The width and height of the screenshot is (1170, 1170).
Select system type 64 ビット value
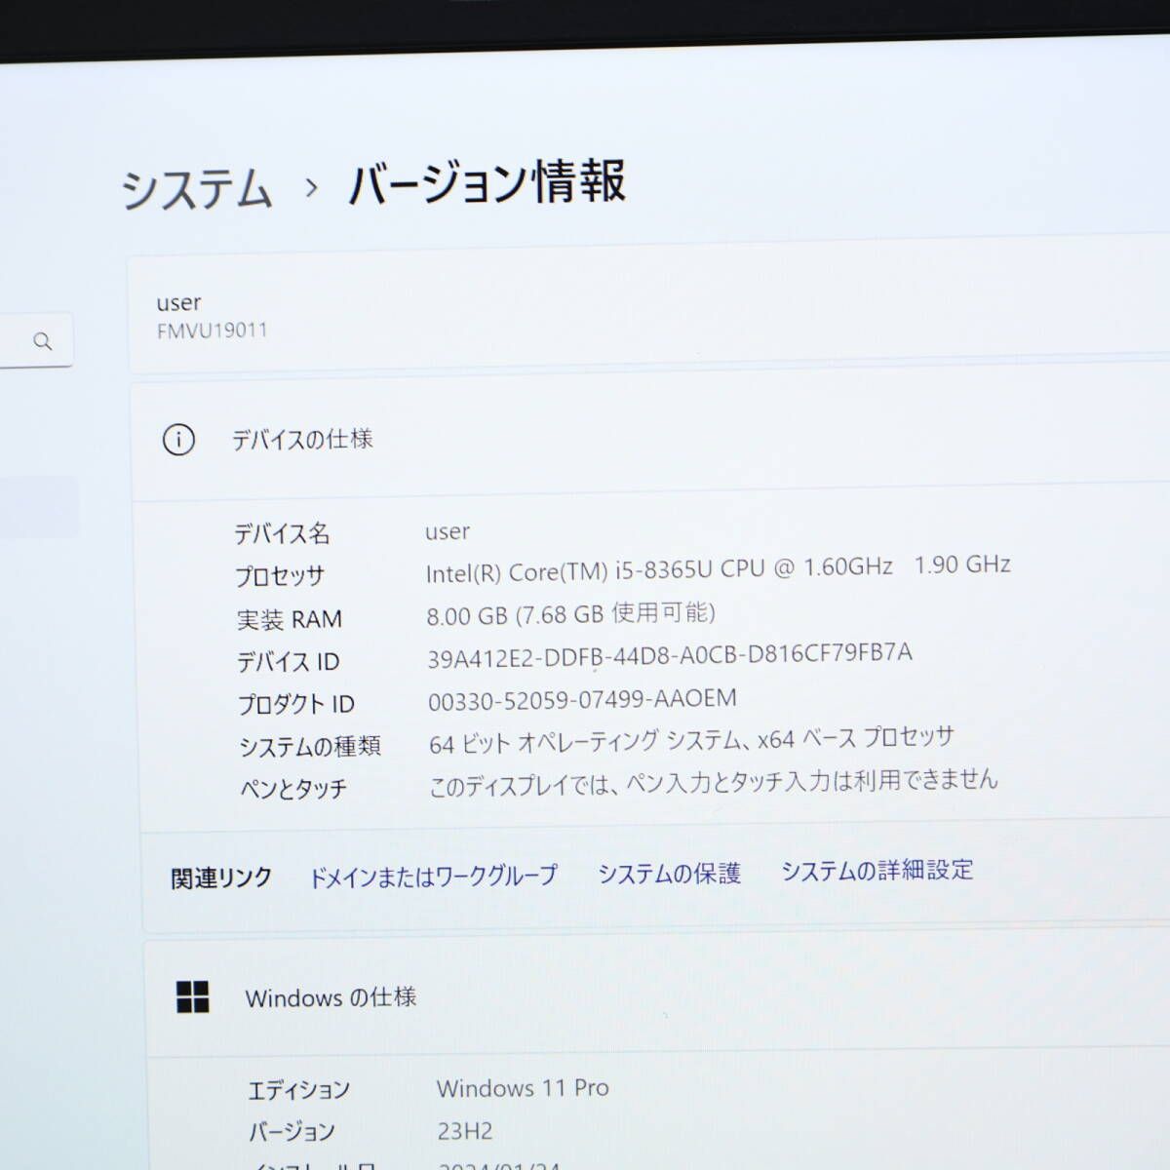tap(691, 740)
